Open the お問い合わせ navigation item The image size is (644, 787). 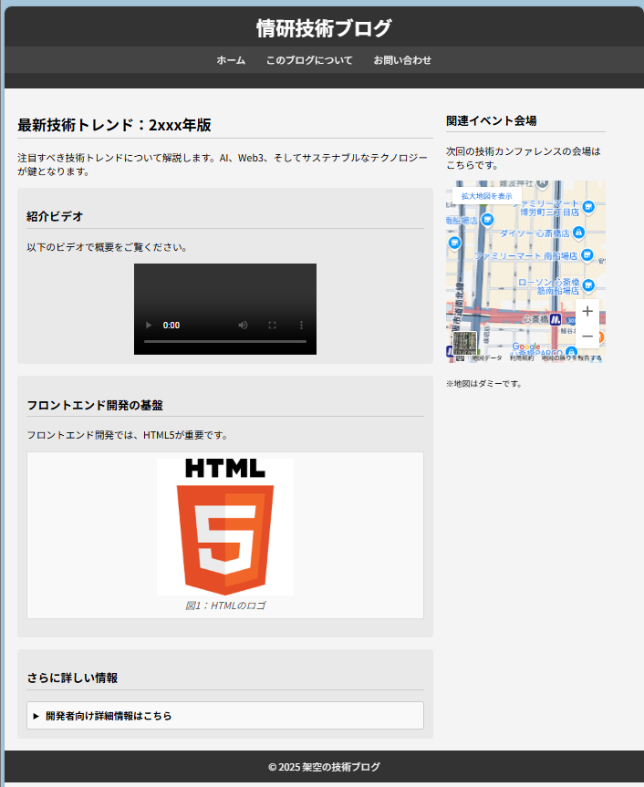[x=402, y=60]
